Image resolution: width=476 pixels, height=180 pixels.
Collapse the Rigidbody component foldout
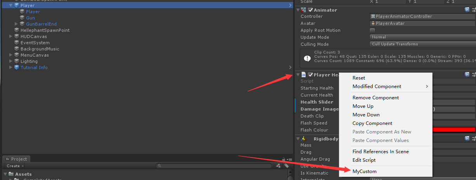click(298, 138)
